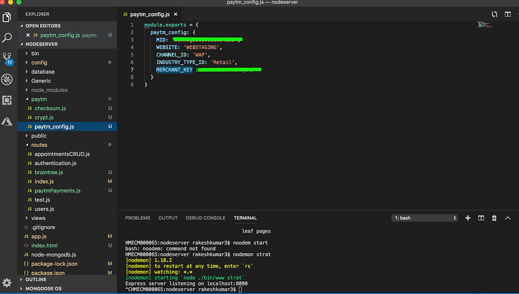The image size is (519, 294).
Task: Click the terminal prompt cursor
Action: click(x=240, y=289)
